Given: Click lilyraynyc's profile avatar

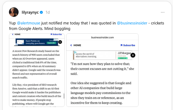Looking at the screenshot, I should [x=14, y=12].
